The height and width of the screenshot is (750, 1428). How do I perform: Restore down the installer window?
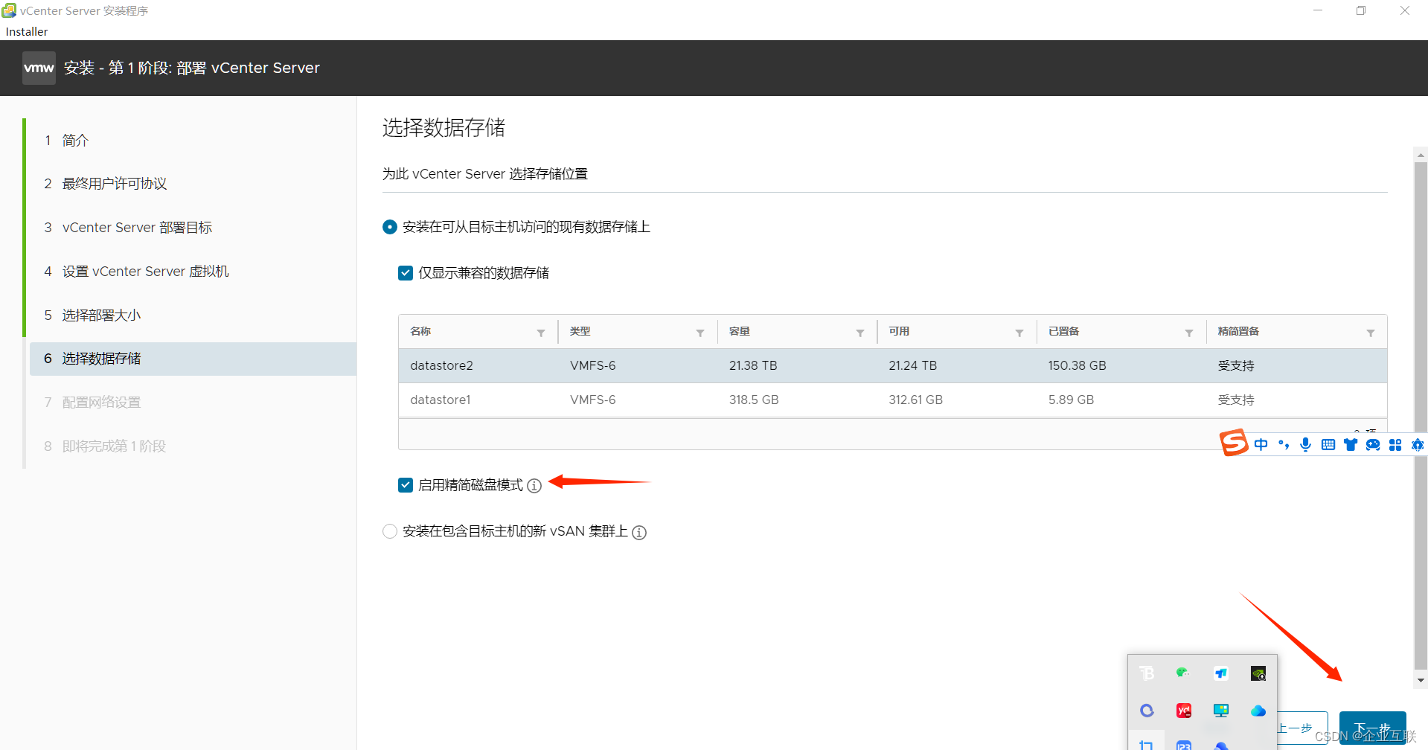[1361, 10]
